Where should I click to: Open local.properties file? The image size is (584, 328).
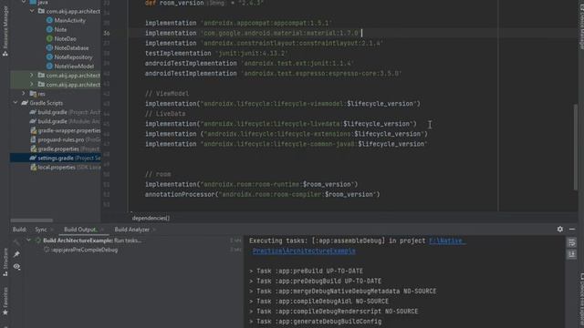tap(65, 168)
